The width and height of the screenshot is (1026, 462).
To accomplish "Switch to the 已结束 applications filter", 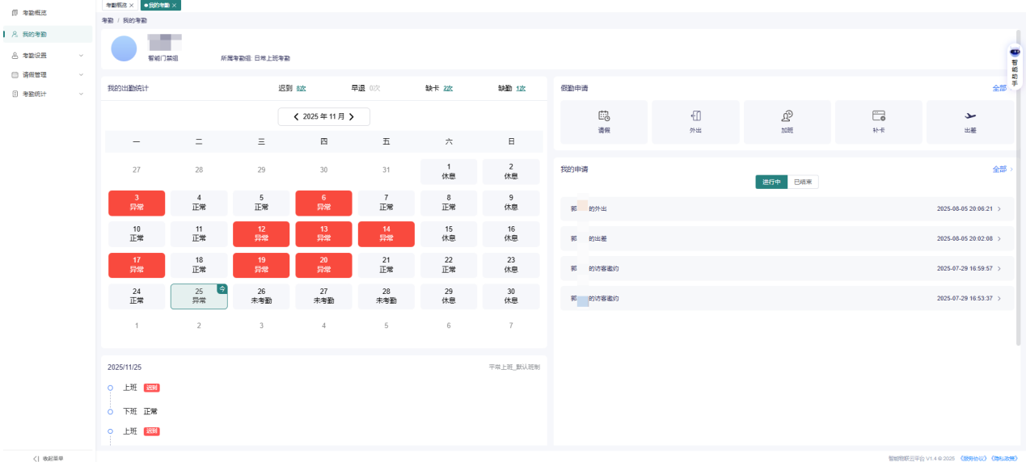I will point(803,182).
